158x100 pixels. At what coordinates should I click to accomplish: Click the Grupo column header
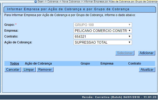click(x=85, y=64)
